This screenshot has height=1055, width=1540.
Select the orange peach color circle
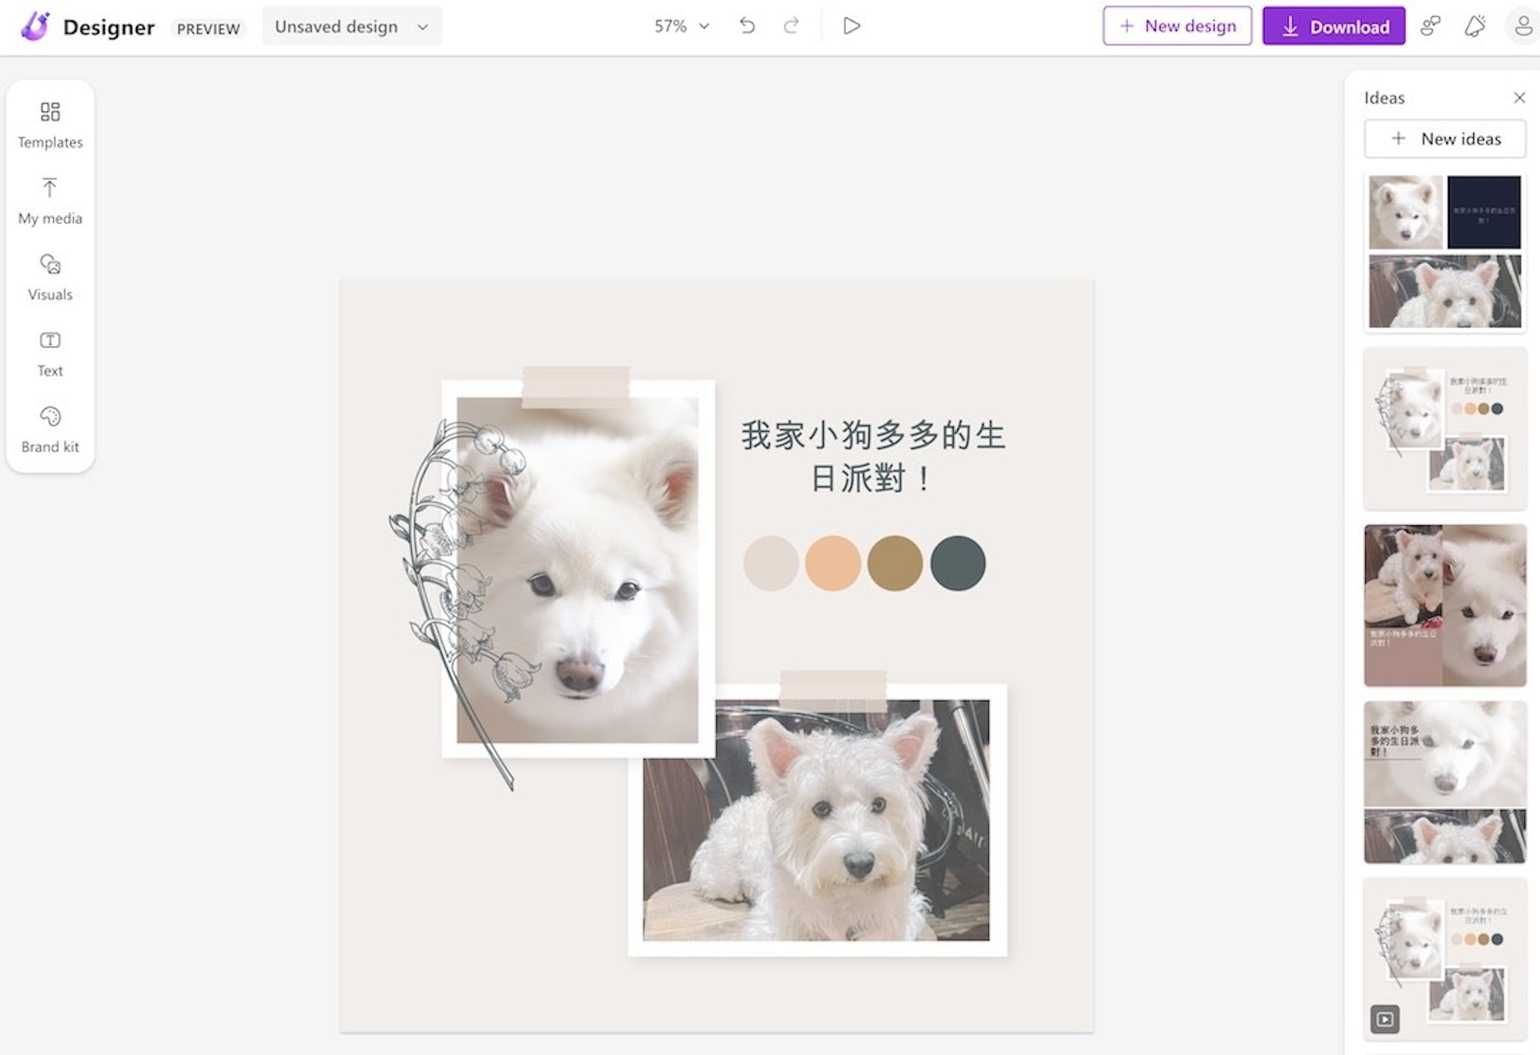coord(833,563)
